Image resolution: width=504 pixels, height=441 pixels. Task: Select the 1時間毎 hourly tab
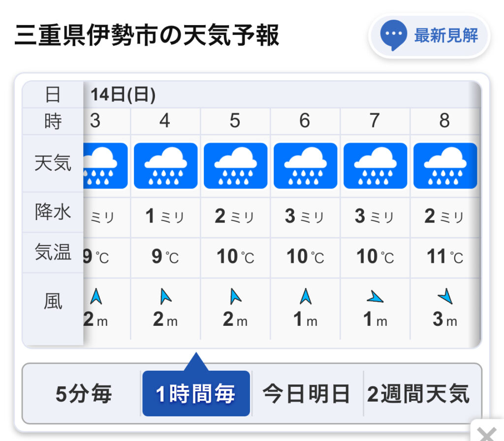click(196, 394)
